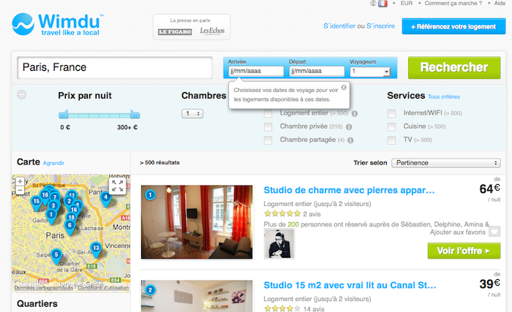Click Référencez votre logement button
This screenshot has width=512, height=312.
click(453, 26)
